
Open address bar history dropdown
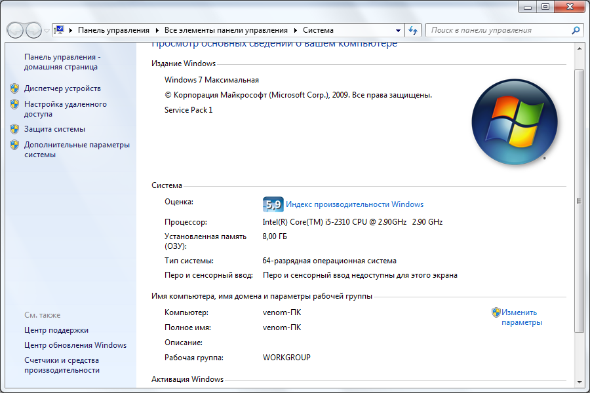coord(398,31)
